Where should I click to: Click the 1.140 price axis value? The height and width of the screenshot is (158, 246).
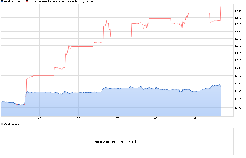[238, 91]
